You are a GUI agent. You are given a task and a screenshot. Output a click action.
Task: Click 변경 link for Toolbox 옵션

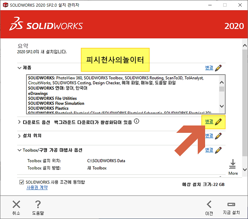[x=209, y=150]
